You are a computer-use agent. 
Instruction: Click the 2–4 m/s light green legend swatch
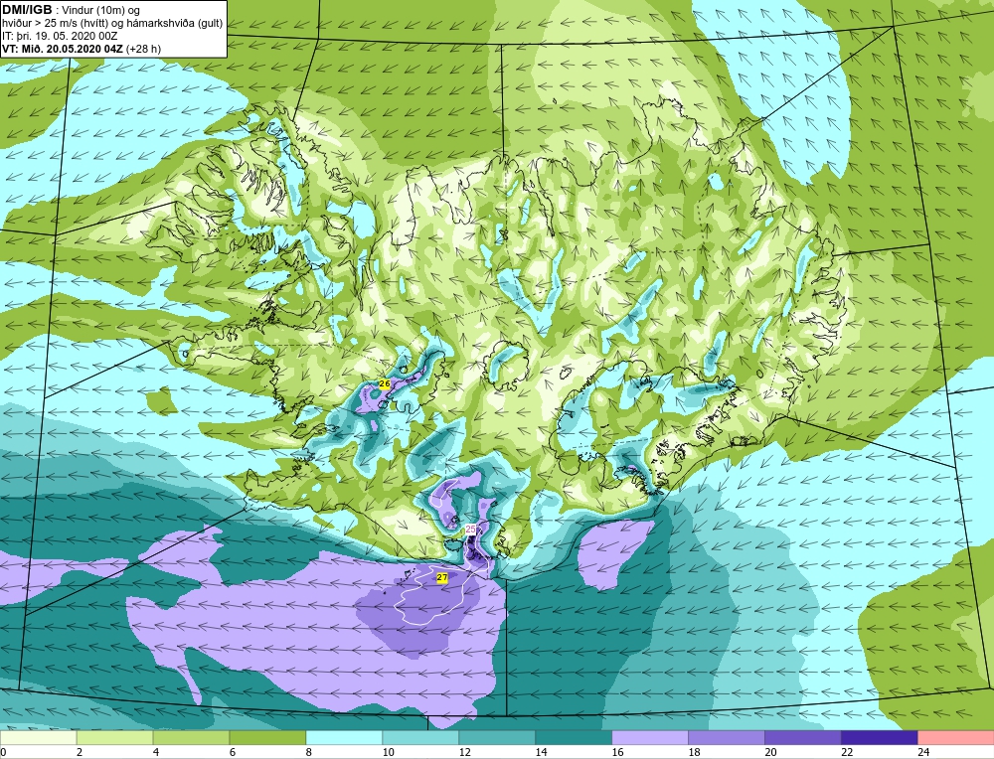click(114, 738)
